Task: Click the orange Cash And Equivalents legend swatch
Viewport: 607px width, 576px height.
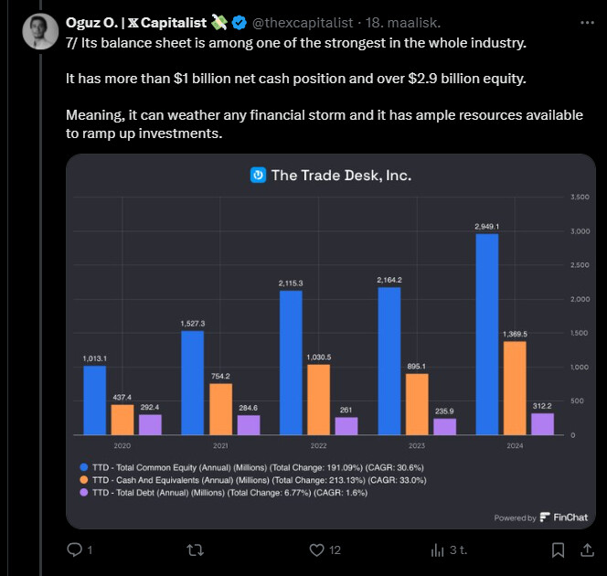Action: tap(84, 478)
